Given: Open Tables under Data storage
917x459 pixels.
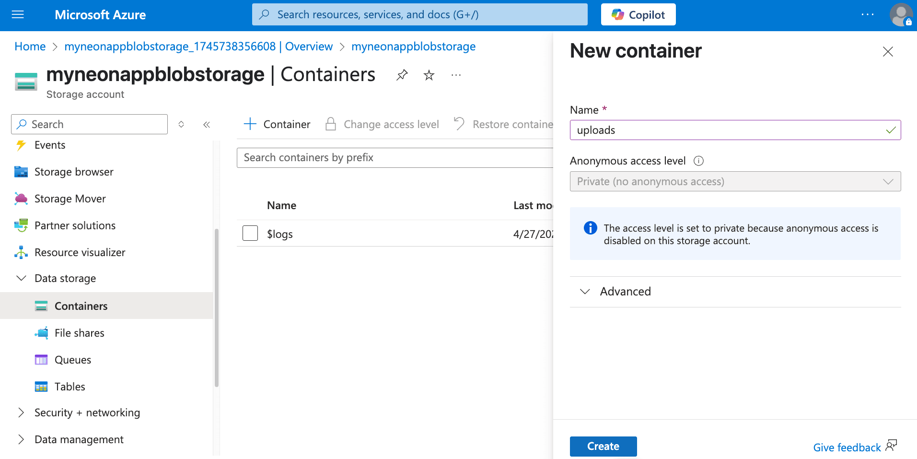Looking at the screenshot, I should 70,386.
